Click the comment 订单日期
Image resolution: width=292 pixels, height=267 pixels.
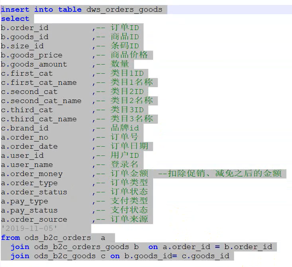(x=130, y=146)
